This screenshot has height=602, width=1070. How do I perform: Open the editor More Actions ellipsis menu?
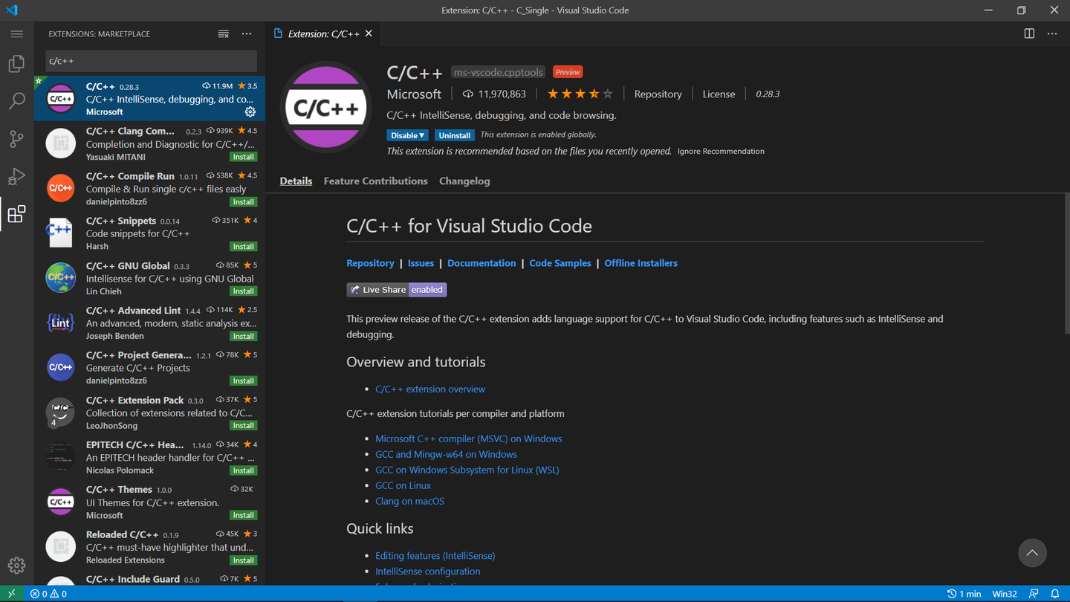pyautogui.click(x=1052, y=33)
